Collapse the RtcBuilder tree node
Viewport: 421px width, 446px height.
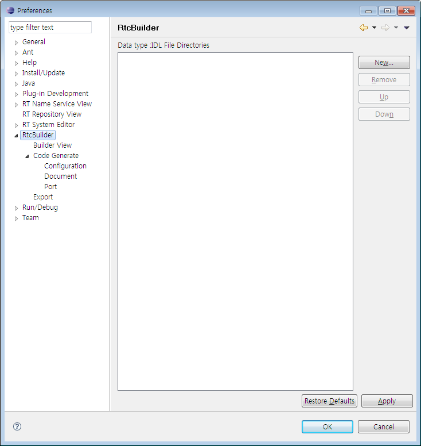click(x=16, y=136)
